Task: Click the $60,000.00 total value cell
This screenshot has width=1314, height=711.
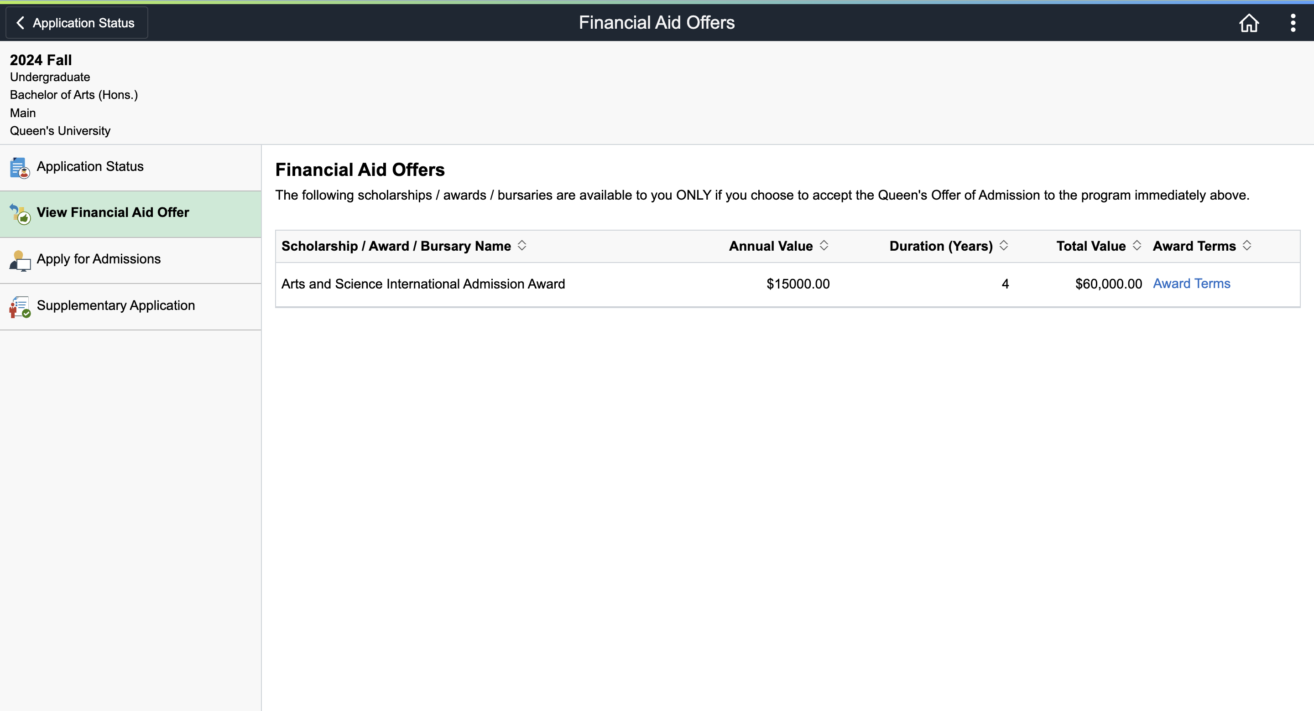Action: (x=1108, y=284)
